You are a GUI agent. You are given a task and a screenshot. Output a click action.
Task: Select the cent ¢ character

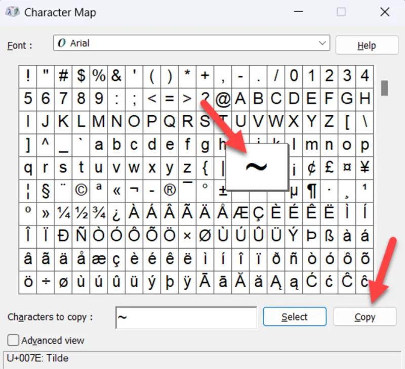[x=311, y=168]
